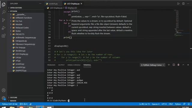Maximize the panel with up chevron

183,65
